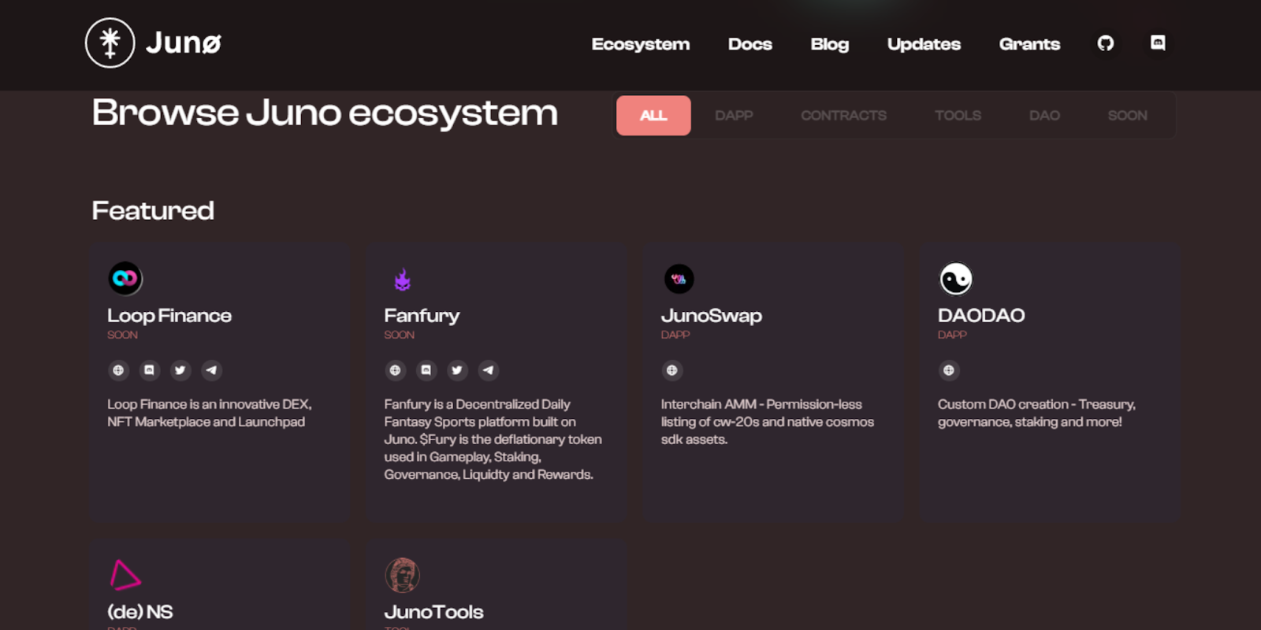Select the ALL filter tab
The width and height of the screenshot is (1261, 630).
click(653, 116)
